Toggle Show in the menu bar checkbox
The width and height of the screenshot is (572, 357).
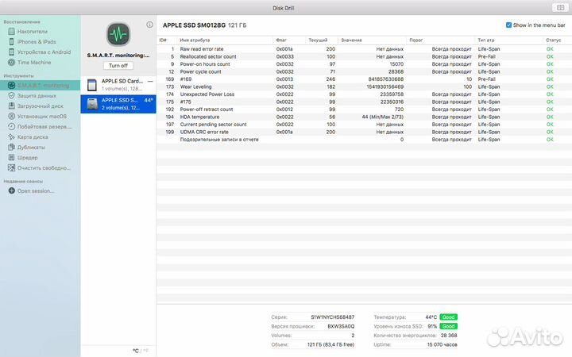pos(508,25)
